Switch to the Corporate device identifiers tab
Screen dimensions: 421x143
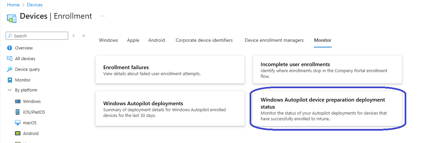[x=204, y=40]
